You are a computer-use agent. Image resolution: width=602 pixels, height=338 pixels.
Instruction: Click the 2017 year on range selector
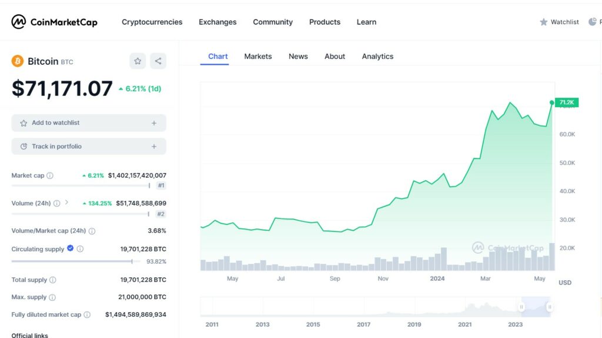click(363, 324)
